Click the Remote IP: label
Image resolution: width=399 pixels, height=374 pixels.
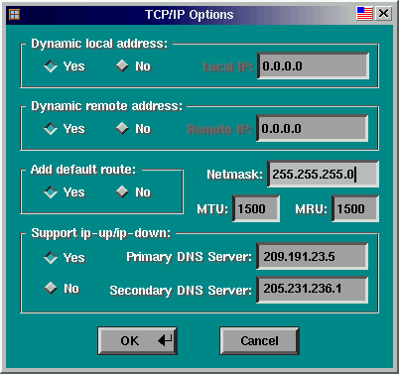[x=220, y=129]
